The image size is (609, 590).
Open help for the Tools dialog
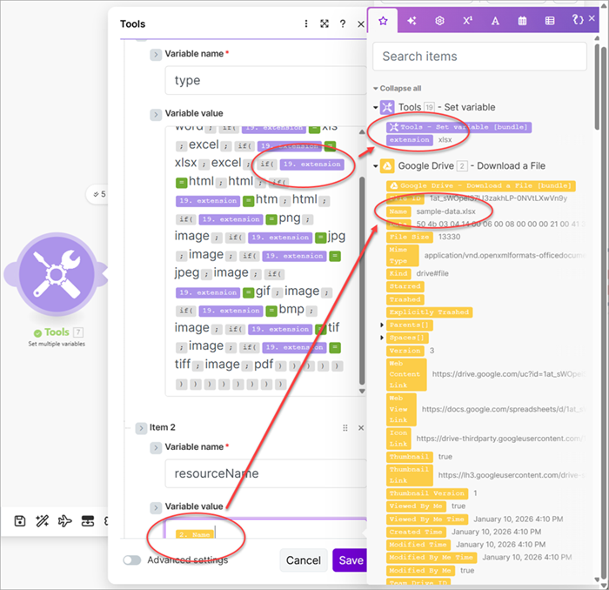click(x=343, y=24)
